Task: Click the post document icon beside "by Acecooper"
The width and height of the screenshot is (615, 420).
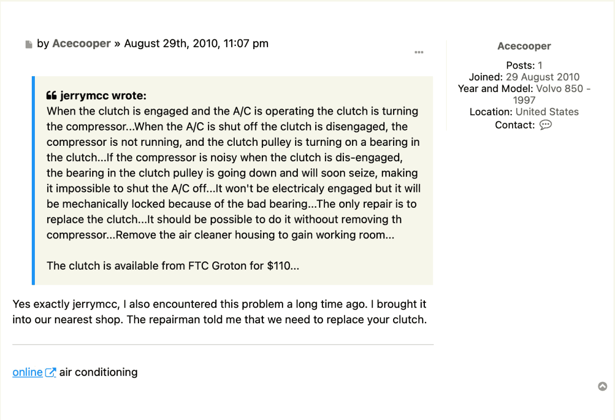Action: 29,45
